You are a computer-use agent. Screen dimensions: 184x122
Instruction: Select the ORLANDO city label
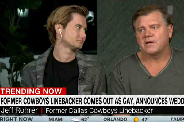115,120
